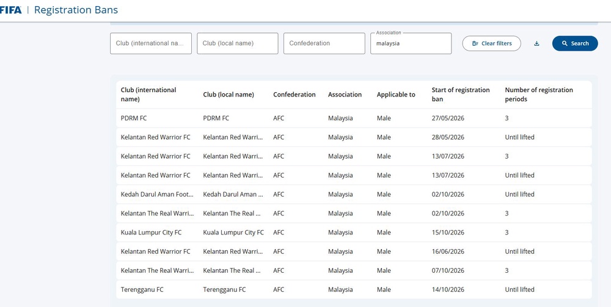Click the download results icon
This screenshot has height=307, width=611.
pos(536,43)
